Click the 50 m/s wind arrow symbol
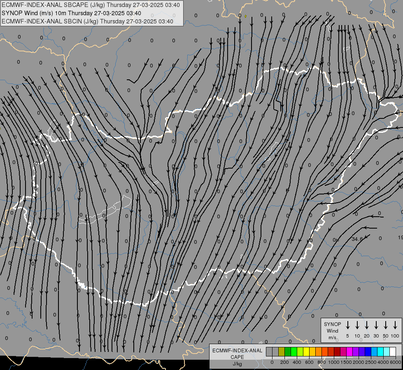Screen dimensions: 403x370 coord(386,325)
